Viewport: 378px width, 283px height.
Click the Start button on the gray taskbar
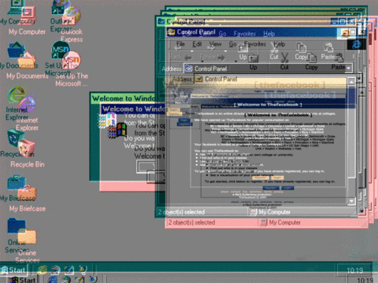coord(22,279)
